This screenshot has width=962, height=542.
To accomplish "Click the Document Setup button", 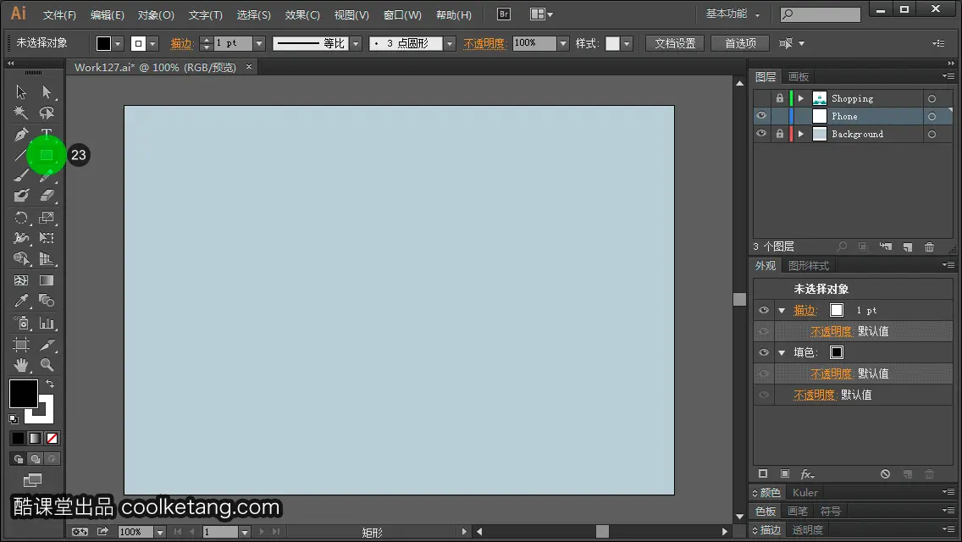I will (675, 43).
